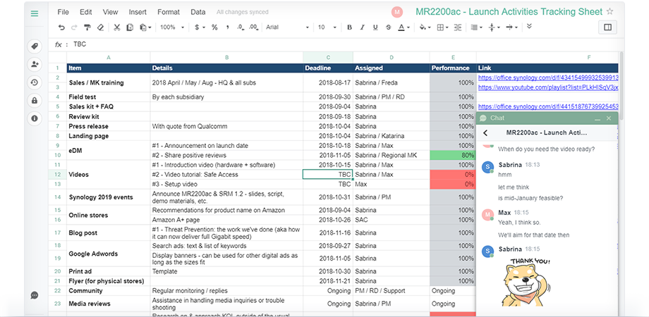649x317 pixels.
Task: Open the text wrapping dropdown
Action: coord(511,27)
